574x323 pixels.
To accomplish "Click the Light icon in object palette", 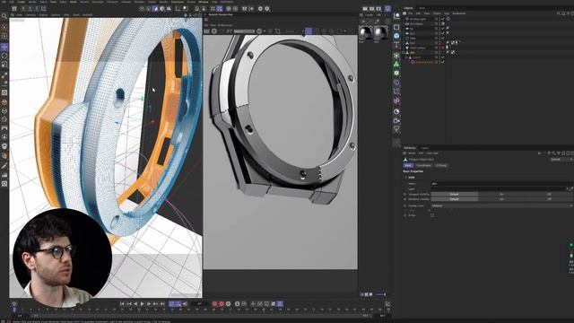I will (x=396, y=129).
